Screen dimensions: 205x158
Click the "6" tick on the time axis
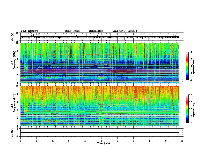(118, 141)
